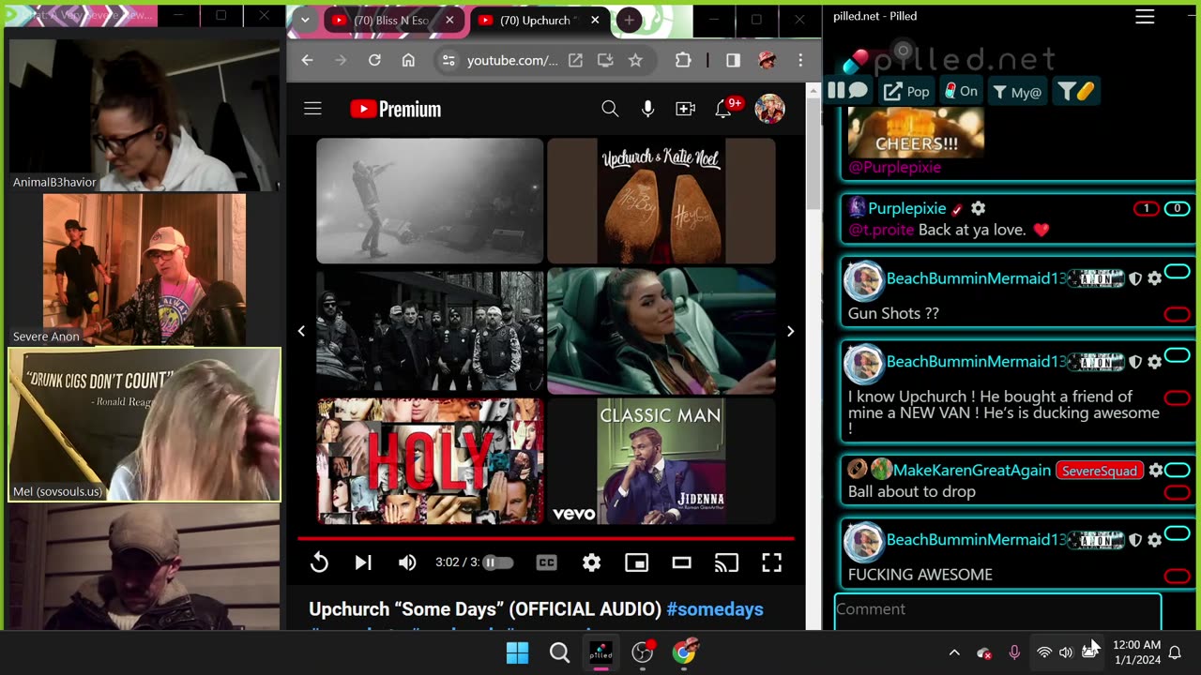Skip to the next video

363,562
